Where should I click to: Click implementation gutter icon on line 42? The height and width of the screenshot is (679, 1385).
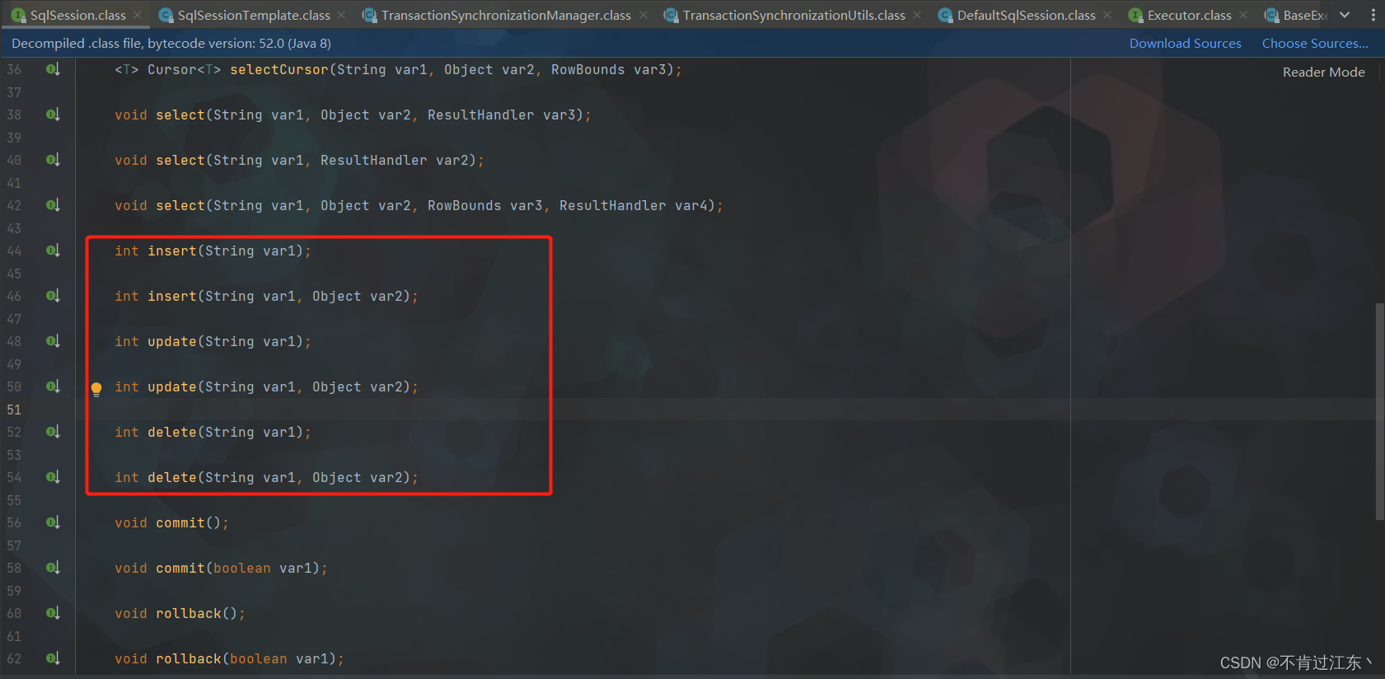click(x=53, y=206)
